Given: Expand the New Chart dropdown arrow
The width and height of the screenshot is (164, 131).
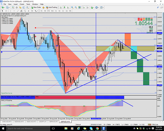Looking at the screenshot, I should (4, 8).
